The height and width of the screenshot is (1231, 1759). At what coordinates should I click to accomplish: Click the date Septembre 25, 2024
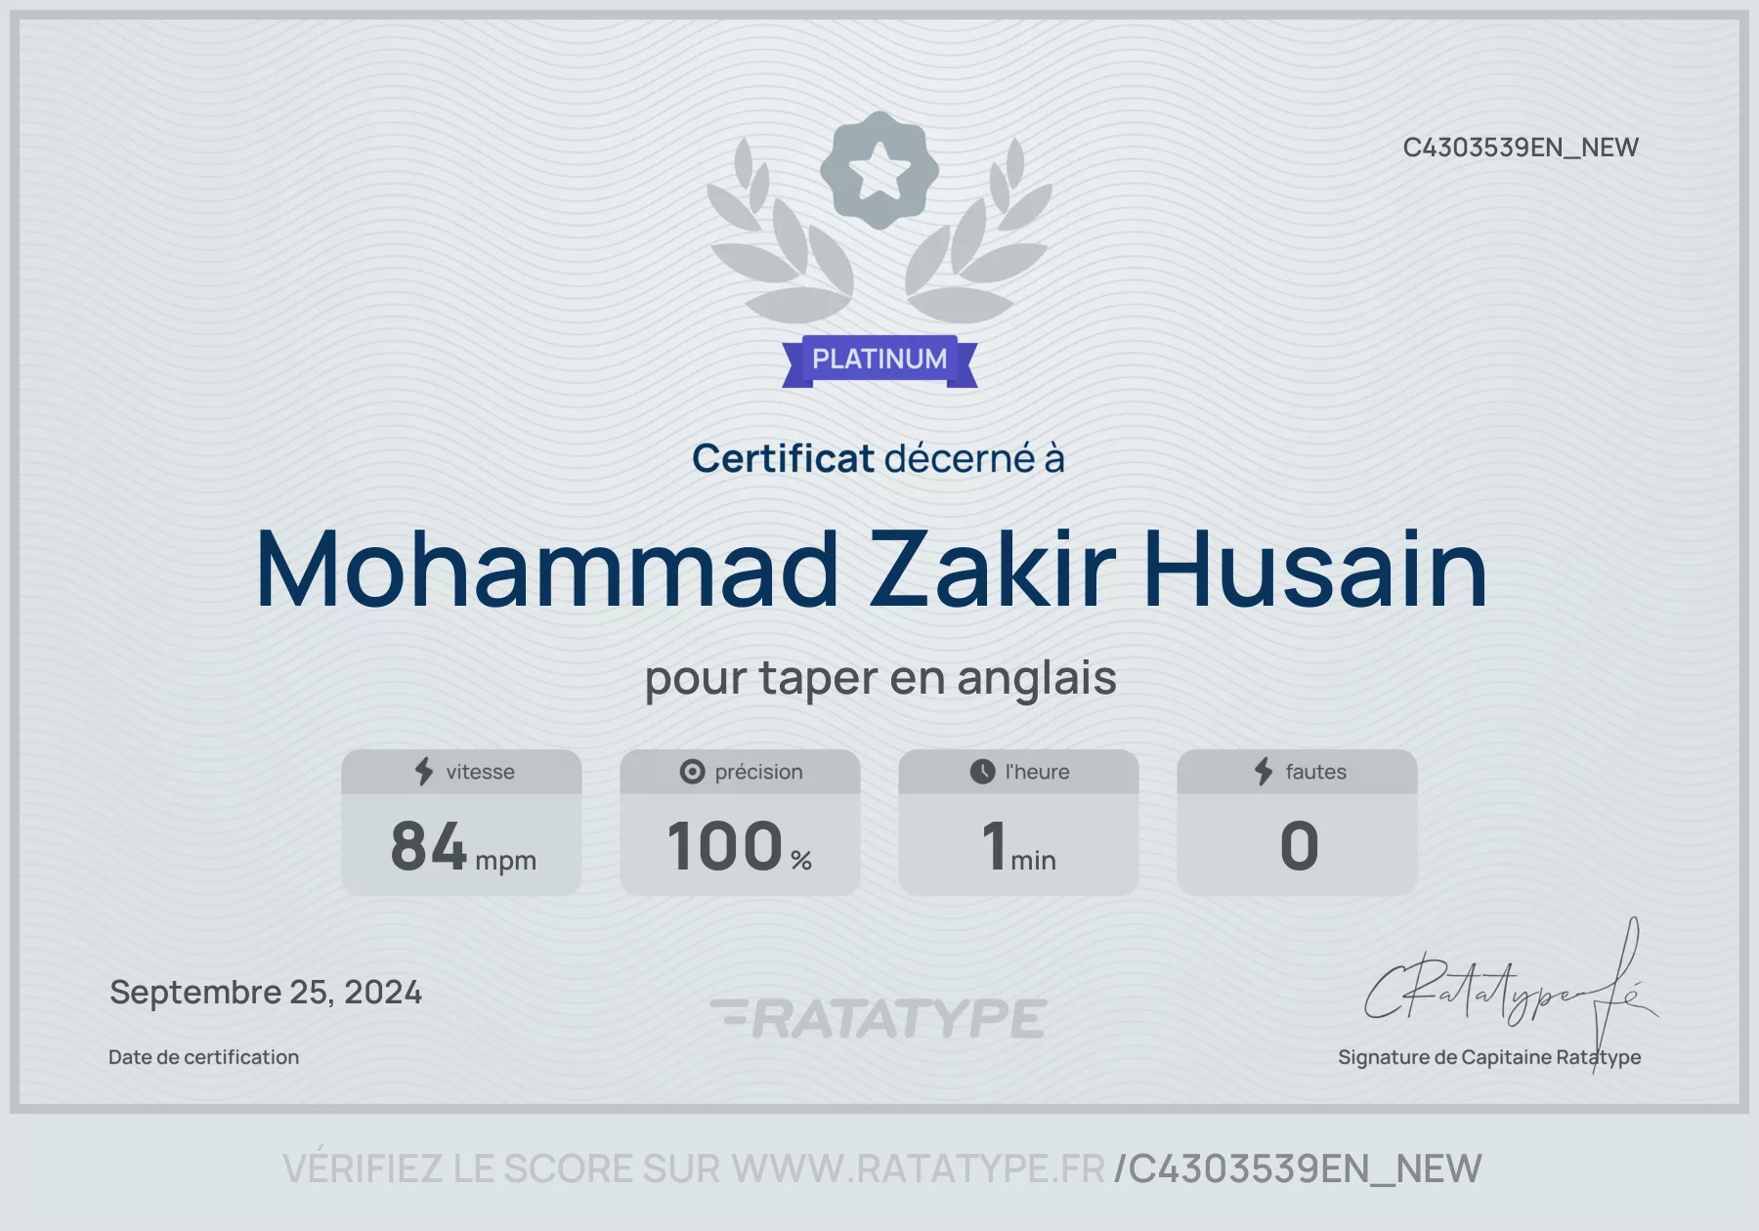tap(266, 993)
